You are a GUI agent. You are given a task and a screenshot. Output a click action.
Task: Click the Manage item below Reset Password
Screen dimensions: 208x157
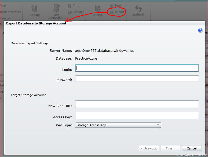5,18
